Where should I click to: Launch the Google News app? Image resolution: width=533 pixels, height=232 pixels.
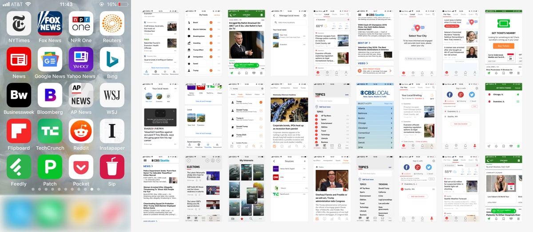pos(50,59)
